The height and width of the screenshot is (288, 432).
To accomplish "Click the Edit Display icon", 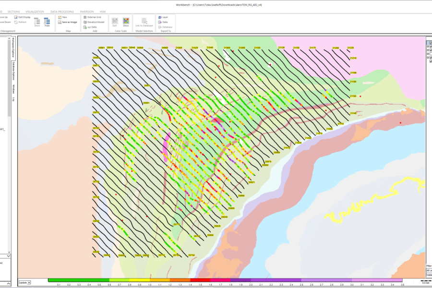I will click(16, 17).
